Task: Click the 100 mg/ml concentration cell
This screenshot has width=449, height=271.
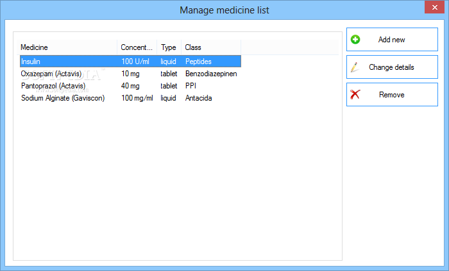Action: tap(137, 98)
